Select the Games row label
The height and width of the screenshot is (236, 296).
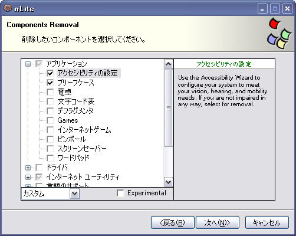point(68,120)
